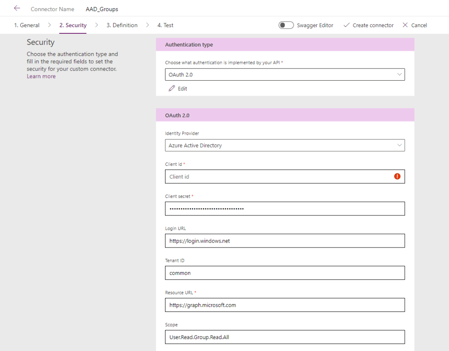Viewport: 449px width, 351px height.
Task: Expand the Identity Provider dropdown
Action: 285,145
